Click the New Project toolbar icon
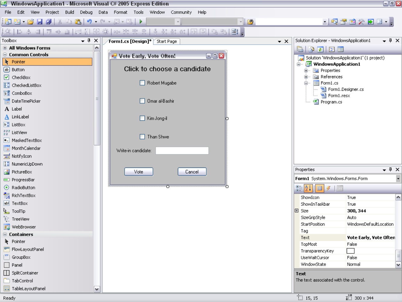Image resolution: width=402 pixels, height=302 pixels. coord(8,22)
